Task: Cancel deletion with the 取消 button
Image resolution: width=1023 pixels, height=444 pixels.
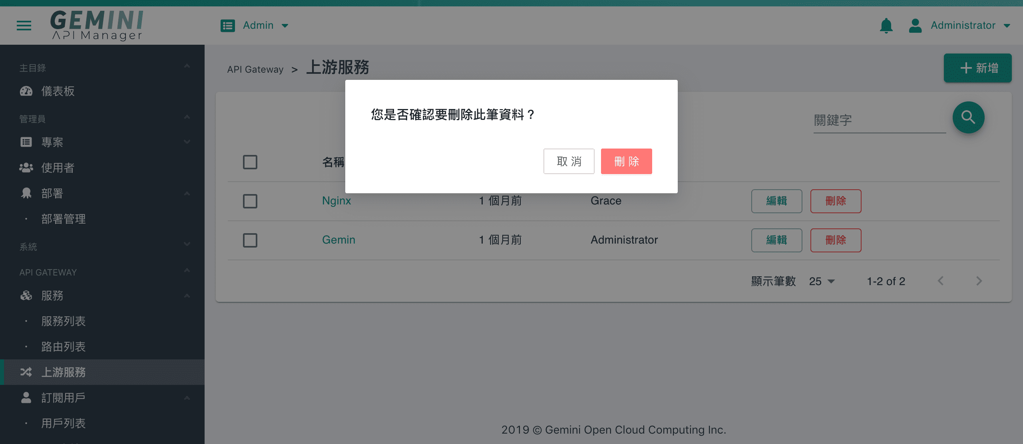Action: coord(569,161)
